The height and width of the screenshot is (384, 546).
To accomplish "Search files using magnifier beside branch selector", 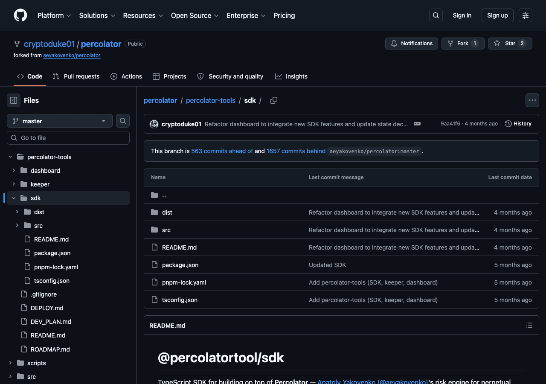I will 123,121.
